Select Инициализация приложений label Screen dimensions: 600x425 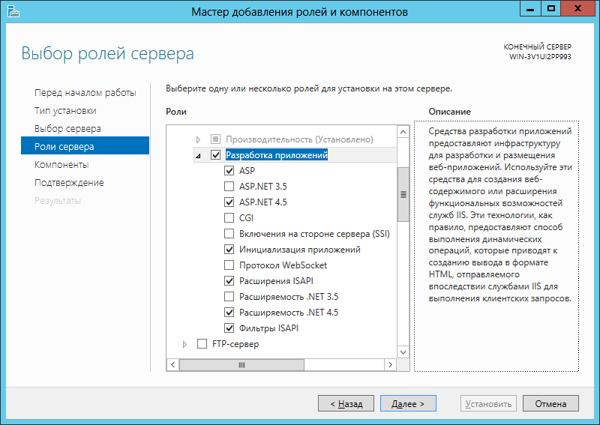coord(300,250)
